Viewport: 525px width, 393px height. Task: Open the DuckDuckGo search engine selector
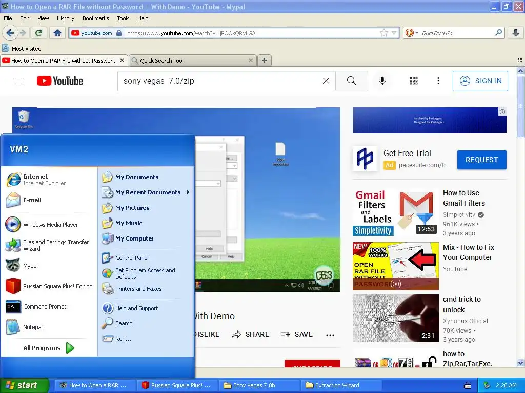[412, 33]
